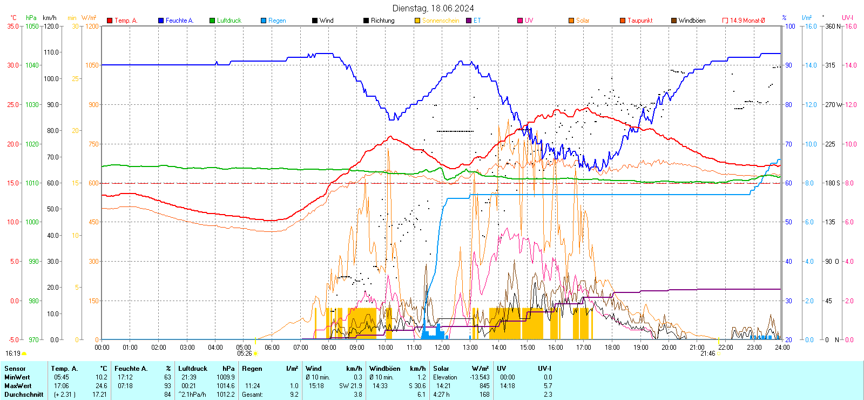The image size is (864, 400).
Task: Click the yellow Sonnenschein legend square
Action: pos(417,21)
